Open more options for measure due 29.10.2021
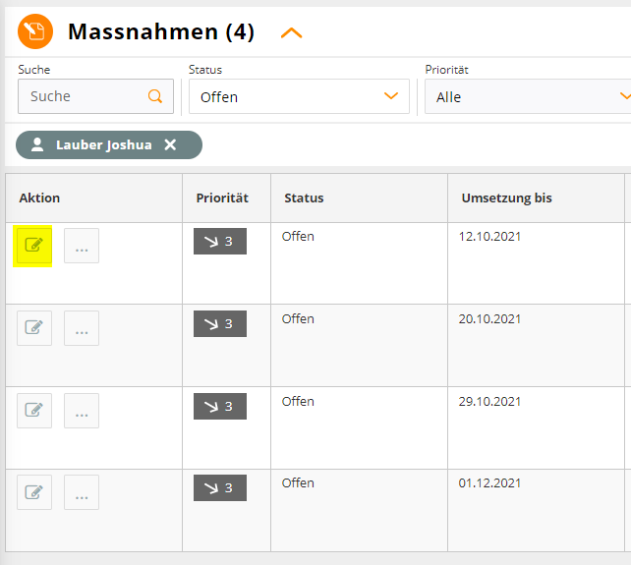The width and height of the screenshot is (631, 565). point(82,411)
